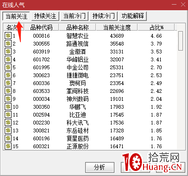This screenshot has height=176, width=188.
Task: Sort by the 名次 column header
Action: 14,27
